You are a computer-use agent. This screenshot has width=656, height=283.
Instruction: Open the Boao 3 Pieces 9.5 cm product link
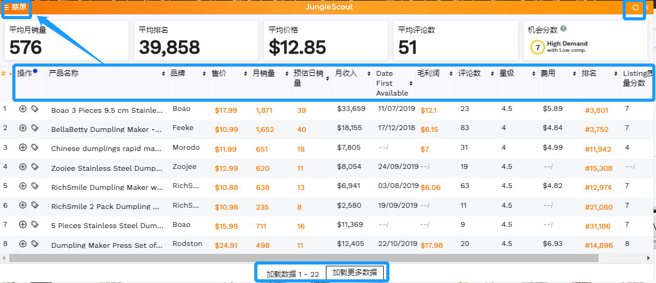(x=106, y=110)
